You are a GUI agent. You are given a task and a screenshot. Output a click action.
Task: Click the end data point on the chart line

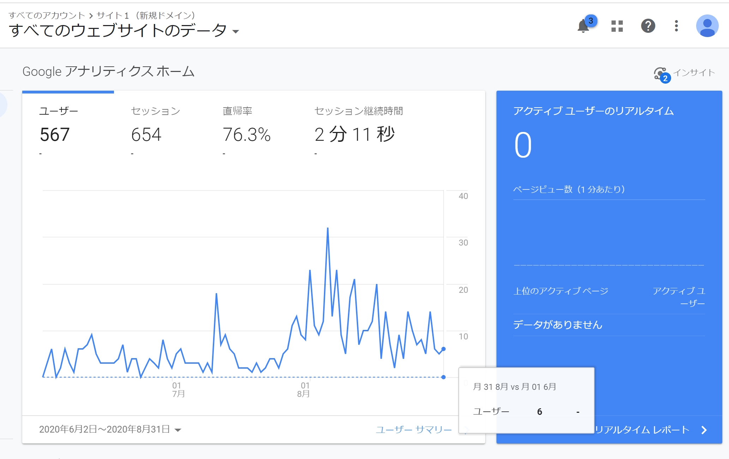pyautogui.click(x=444, y=349)
